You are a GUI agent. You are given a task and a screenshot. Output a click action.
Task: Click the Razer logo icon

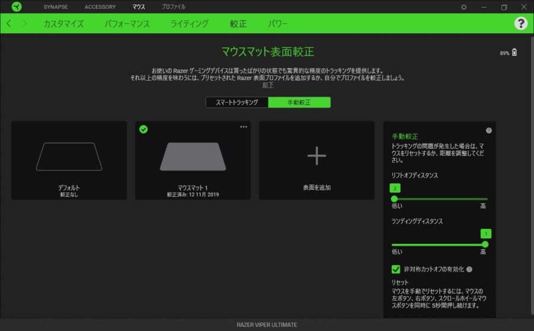[16, 7]
